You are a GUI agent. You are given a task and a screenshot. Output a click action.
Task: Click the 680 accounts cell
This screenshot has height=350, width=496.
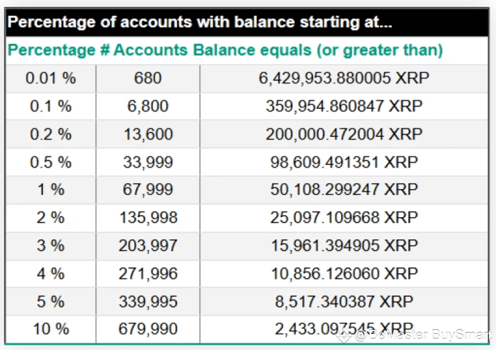(x=148, y=78)
